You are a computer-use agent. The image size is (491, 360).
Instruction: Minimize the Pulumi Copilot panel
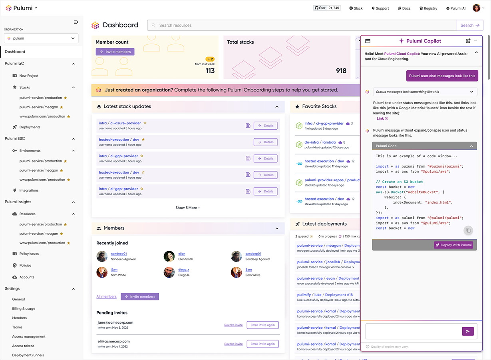475,41
